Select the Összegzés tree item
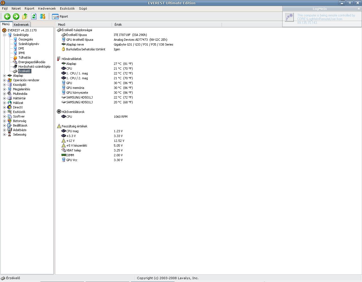362x282 pixels. coord(26,39)
